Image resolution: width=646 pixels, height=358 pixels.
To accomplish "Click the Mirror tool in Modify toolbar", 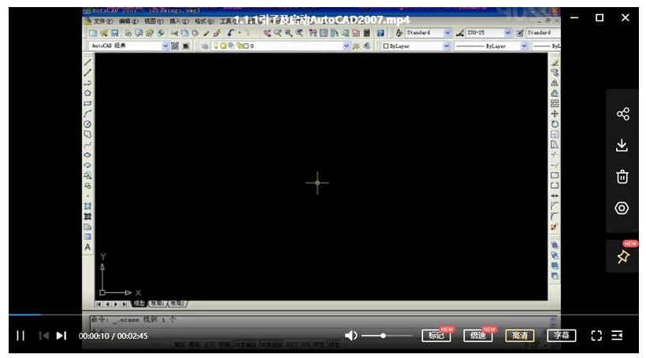I will click(x=555, y=83).
